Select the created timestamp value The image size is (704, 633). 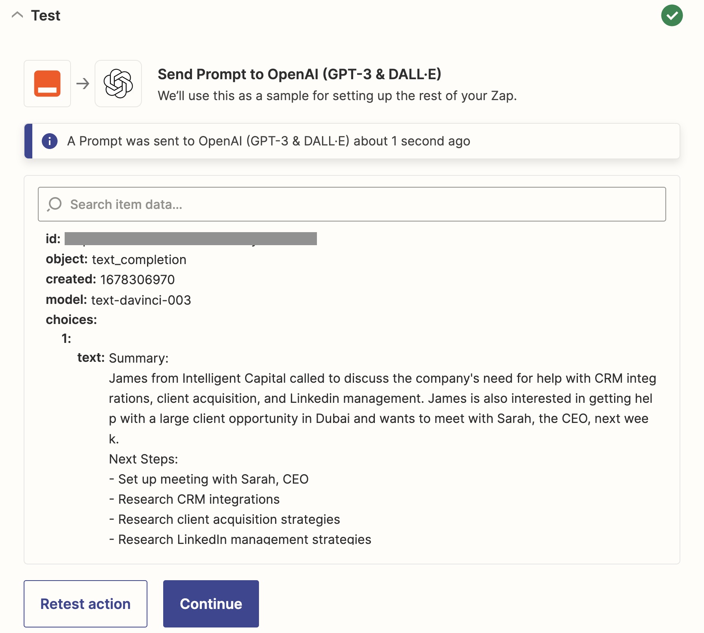coord(136,279)
